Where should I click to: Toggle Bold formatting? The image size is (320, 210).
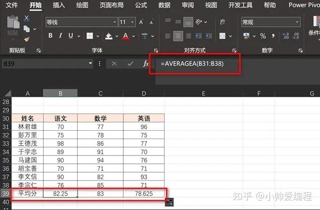[50, 36]
